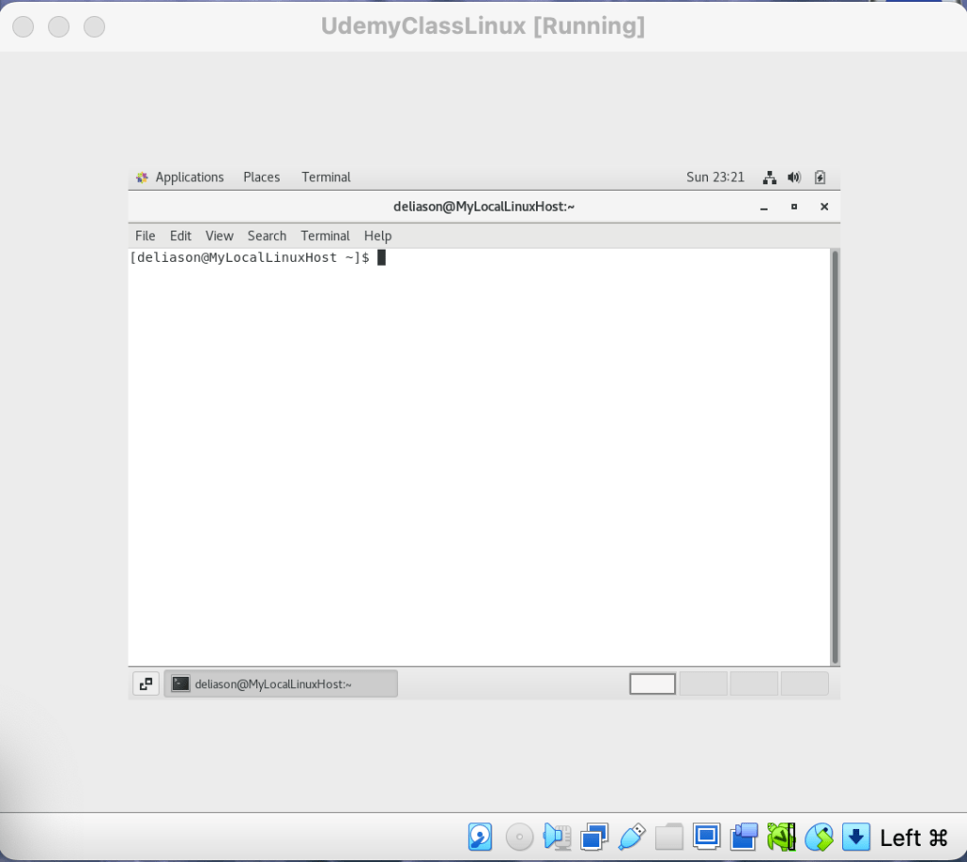Open the VirtualBox audio settings icon
The height and width of the screenshot is (862, 967).
click(x=557, y=836)
